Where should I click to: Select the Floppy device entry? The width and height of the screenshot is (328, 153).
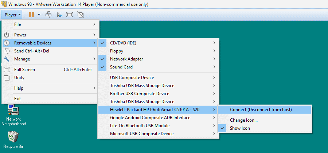tap(117, 51)
